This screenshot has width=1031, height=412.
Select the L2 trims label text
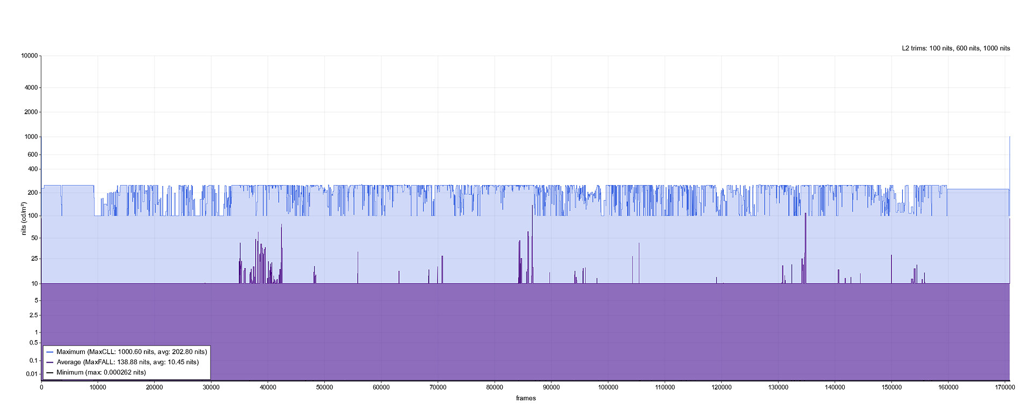(956, 48)
